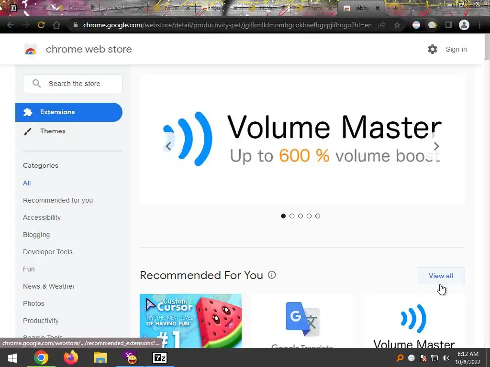Launch Firefox from the taskbar
This screenshot has width=490, height=367.
pyautogui.click(x=71, y=357)
